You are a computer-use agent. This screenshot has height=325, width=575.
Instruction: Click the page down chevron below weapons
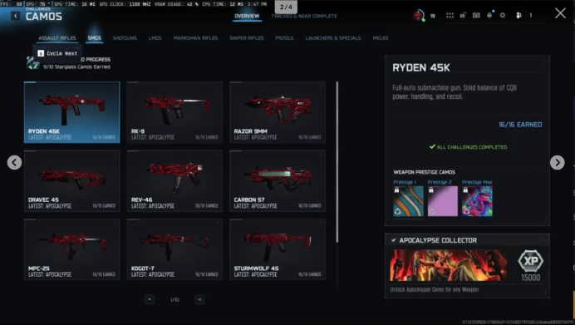(x=200, y=300)
